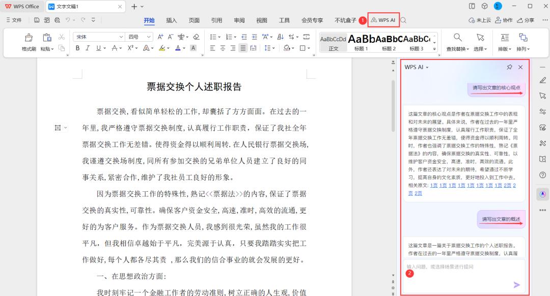This screenshot has width=550, height=296.
Task: Click the clear formatting eraser icon
Action: (x=196, y=37)
